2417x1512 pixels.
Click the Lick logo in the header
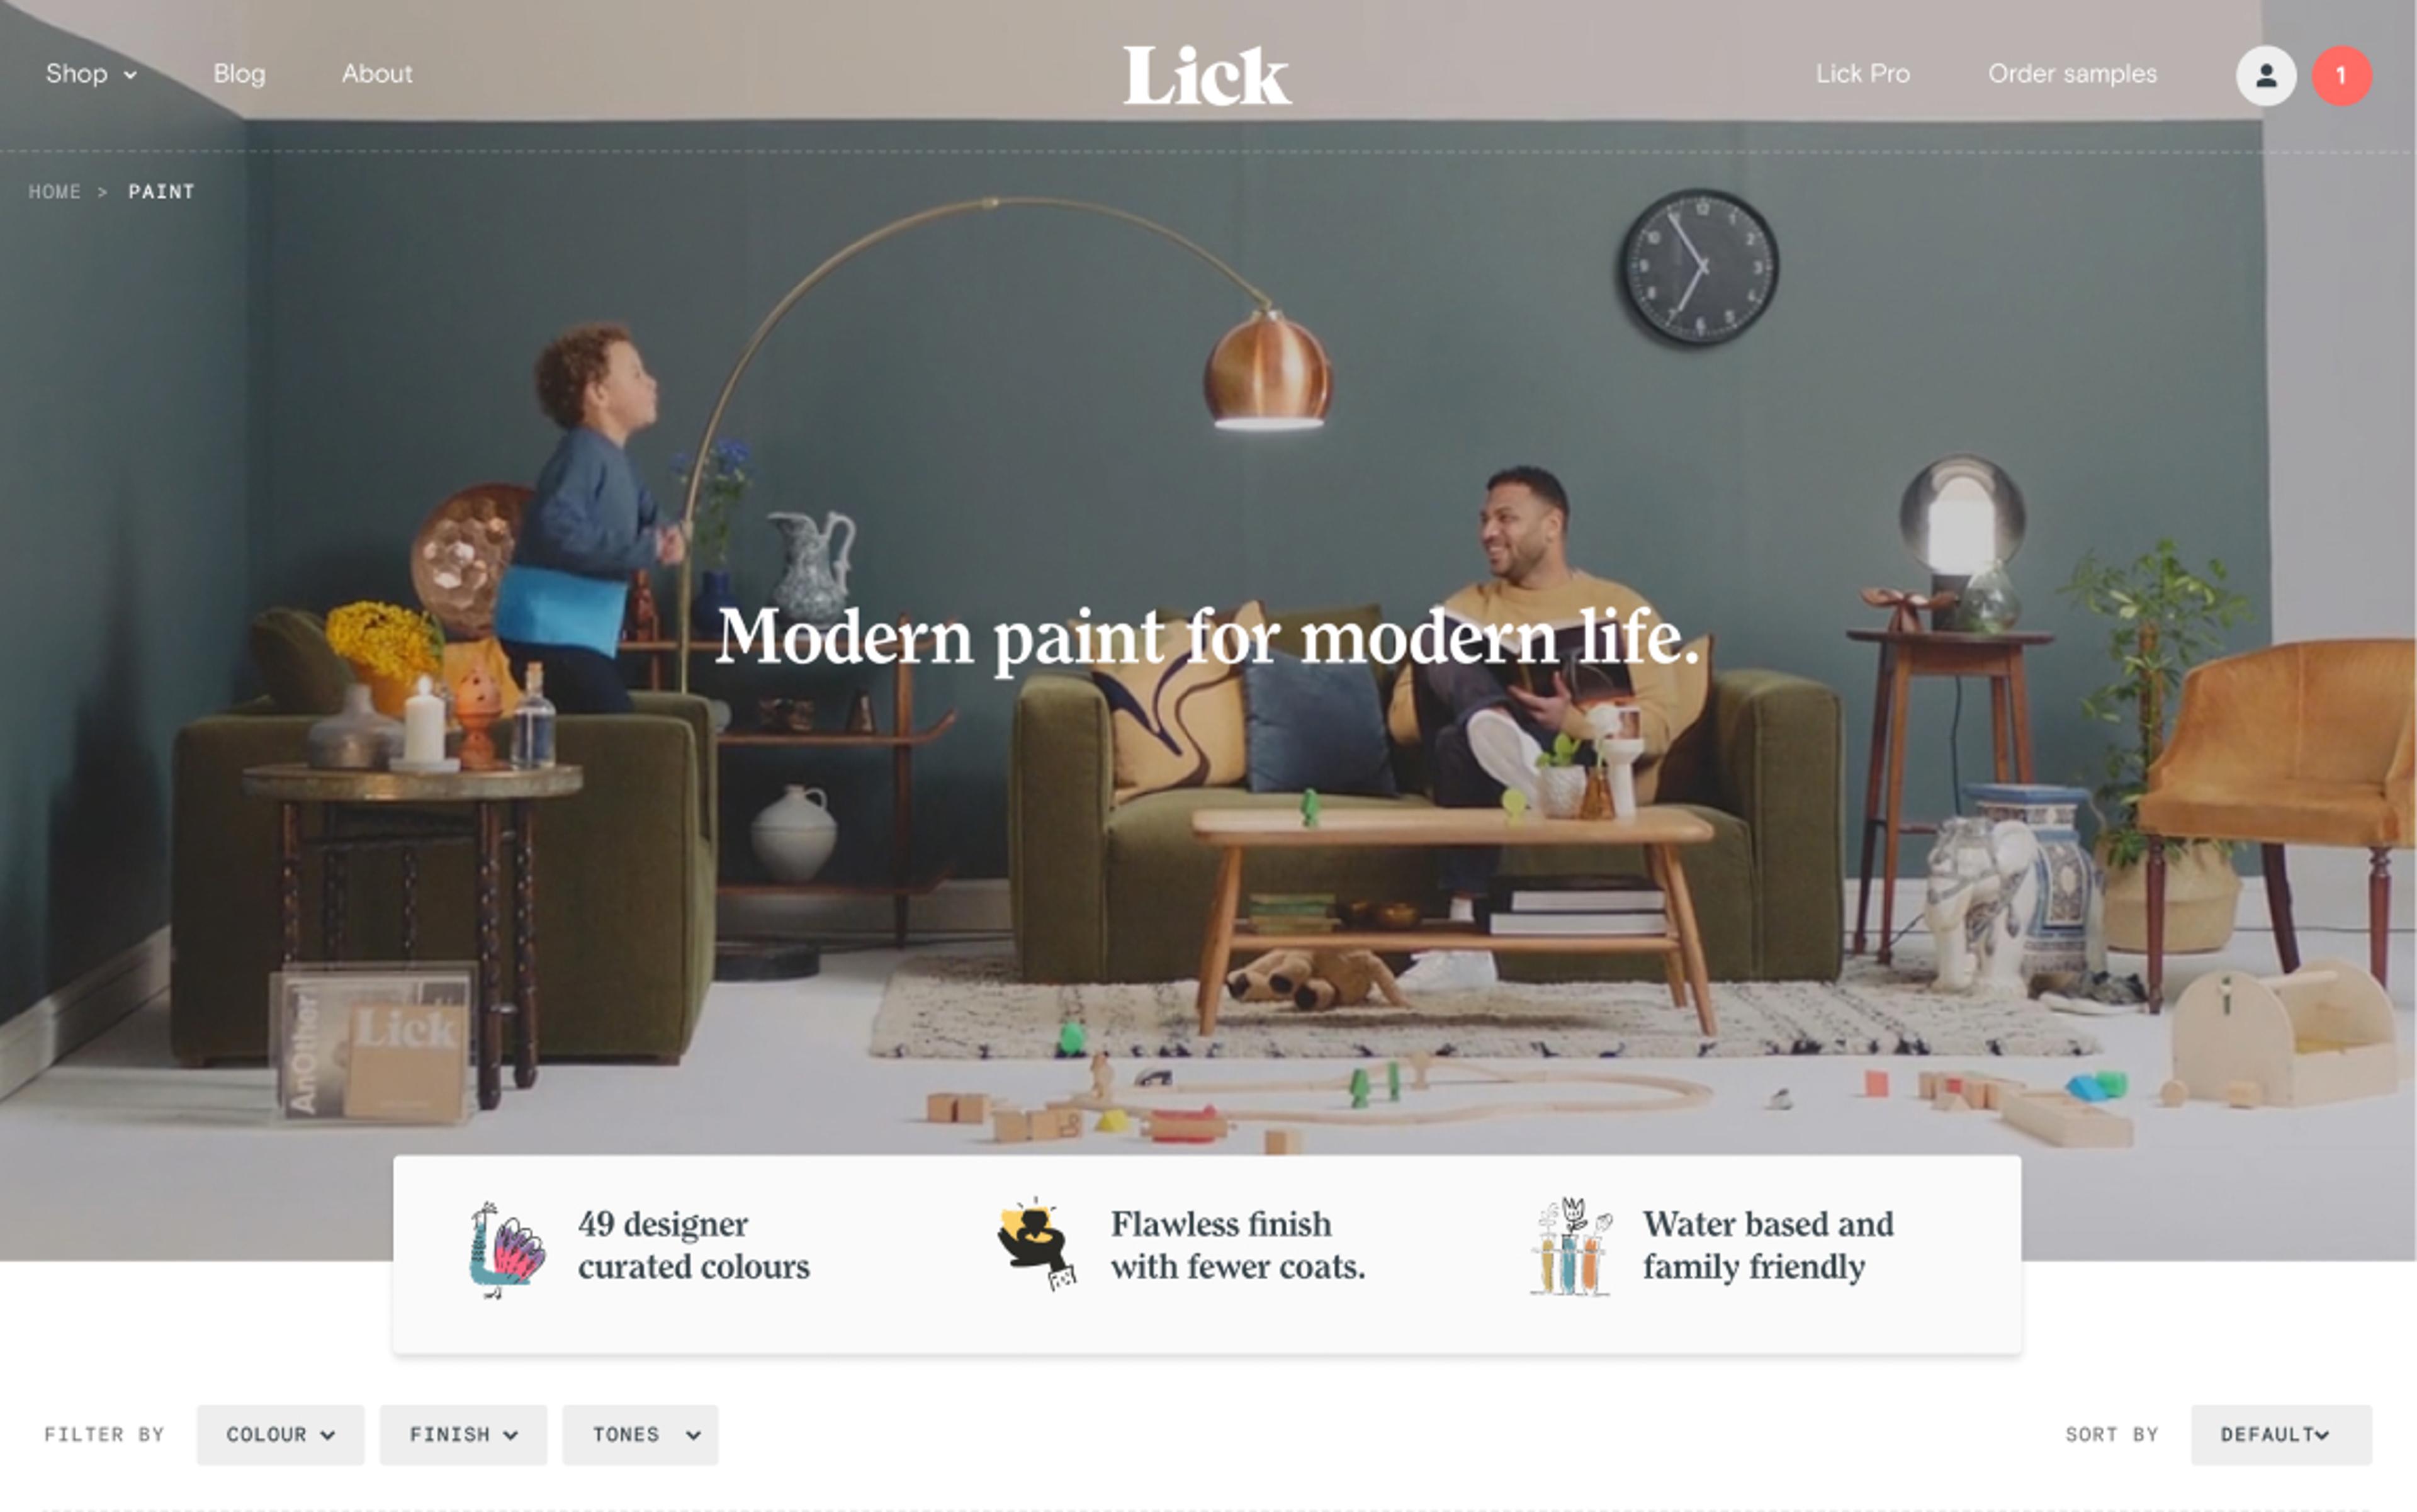coord(1207,75)
